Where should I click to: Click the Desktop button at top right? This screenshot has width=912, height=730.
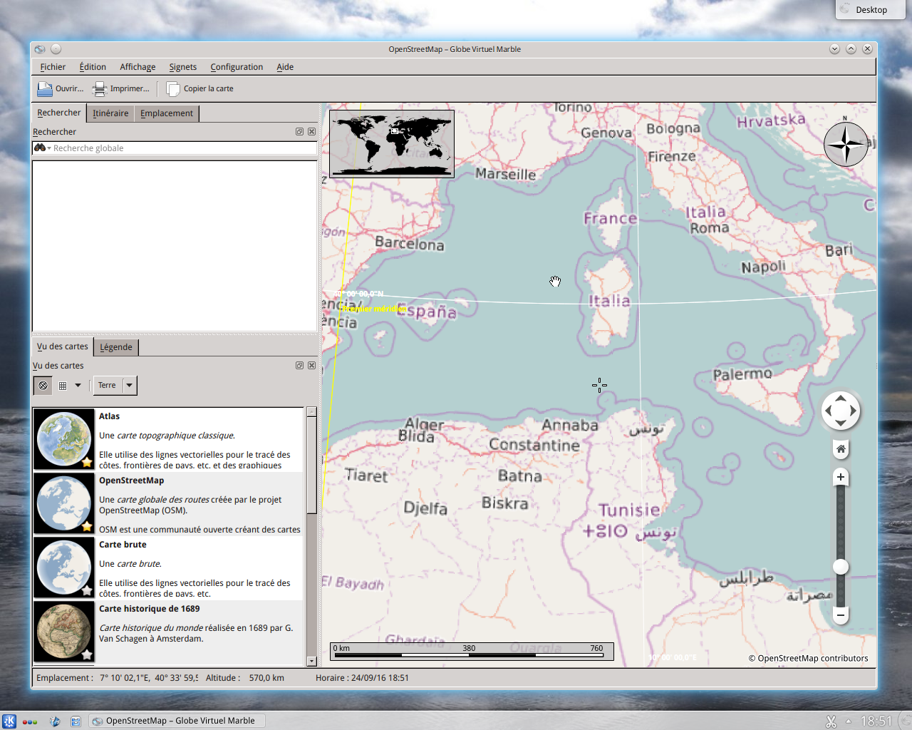point(870,10)
